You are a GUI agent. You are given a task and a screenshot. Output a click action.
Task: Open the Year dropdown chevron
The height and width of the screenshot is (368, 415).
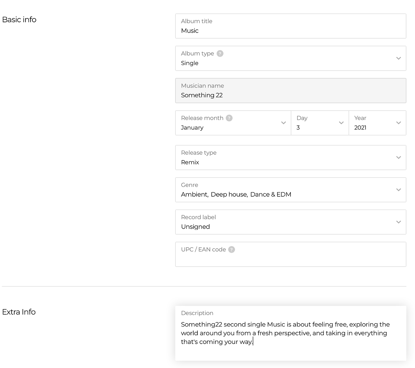398,123
